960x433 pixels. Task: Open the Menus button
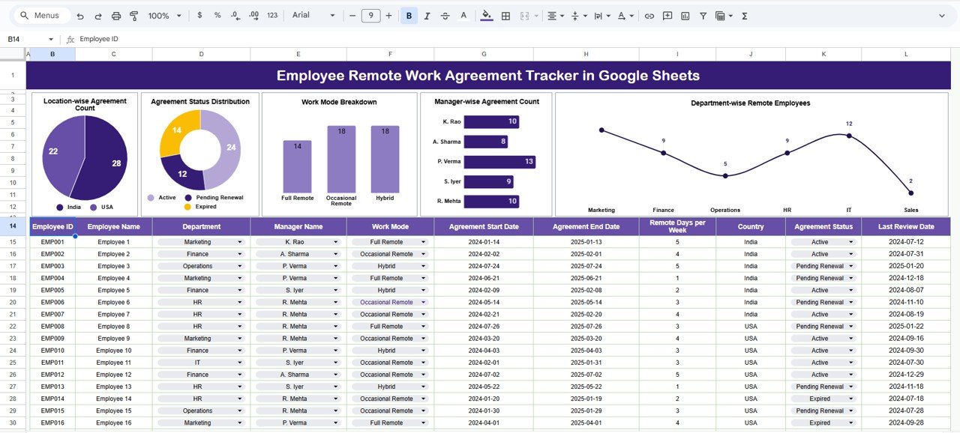pyautogui.click(x=40, y=15)
